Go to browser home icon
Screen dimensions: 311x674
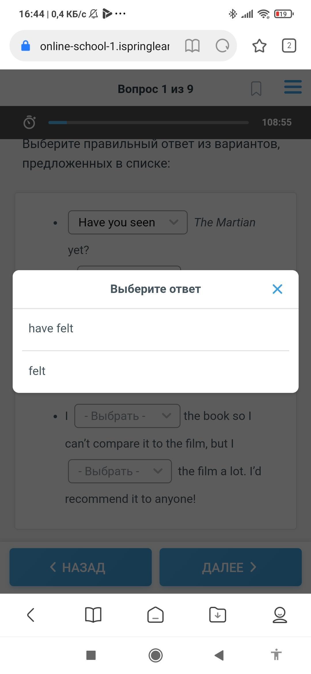coord(155,615)
